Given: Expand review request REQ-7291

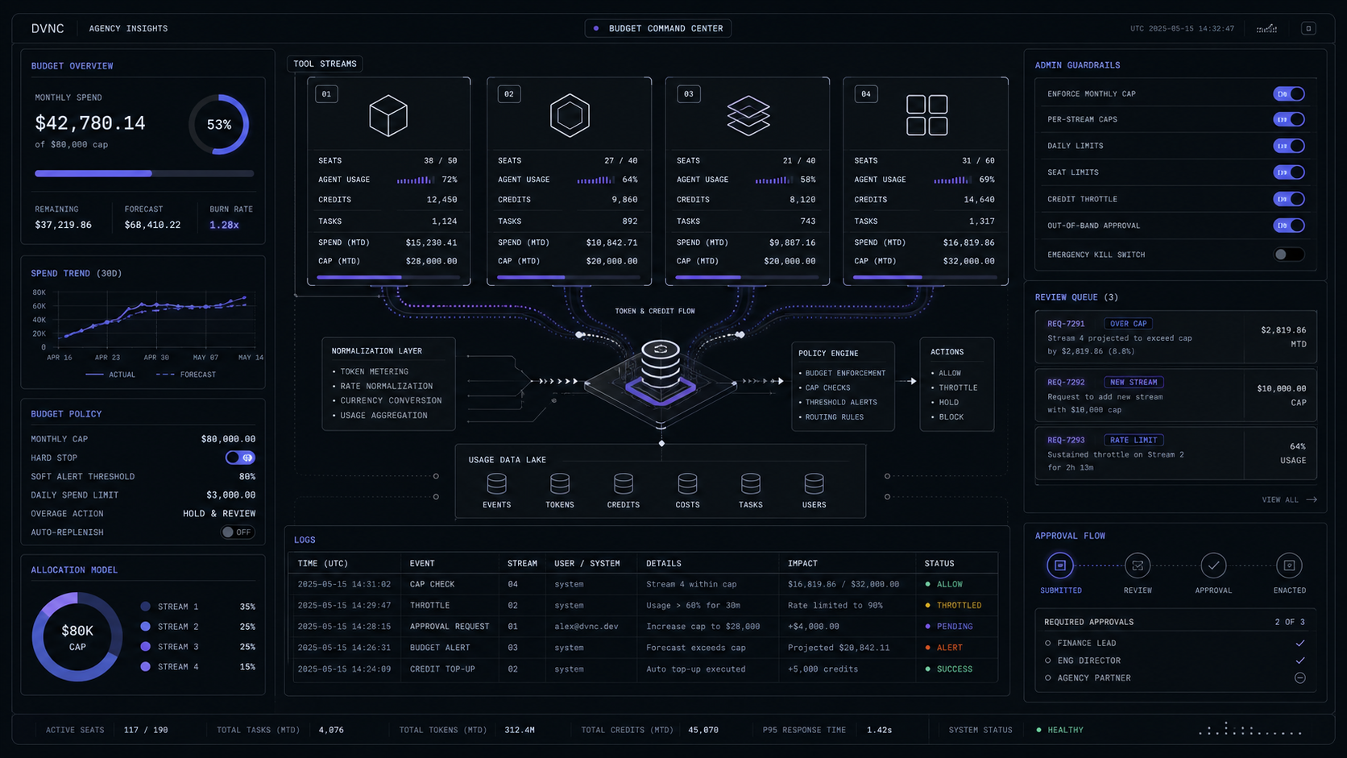Looking at the screenshot, I should (x=1175, y=337).
